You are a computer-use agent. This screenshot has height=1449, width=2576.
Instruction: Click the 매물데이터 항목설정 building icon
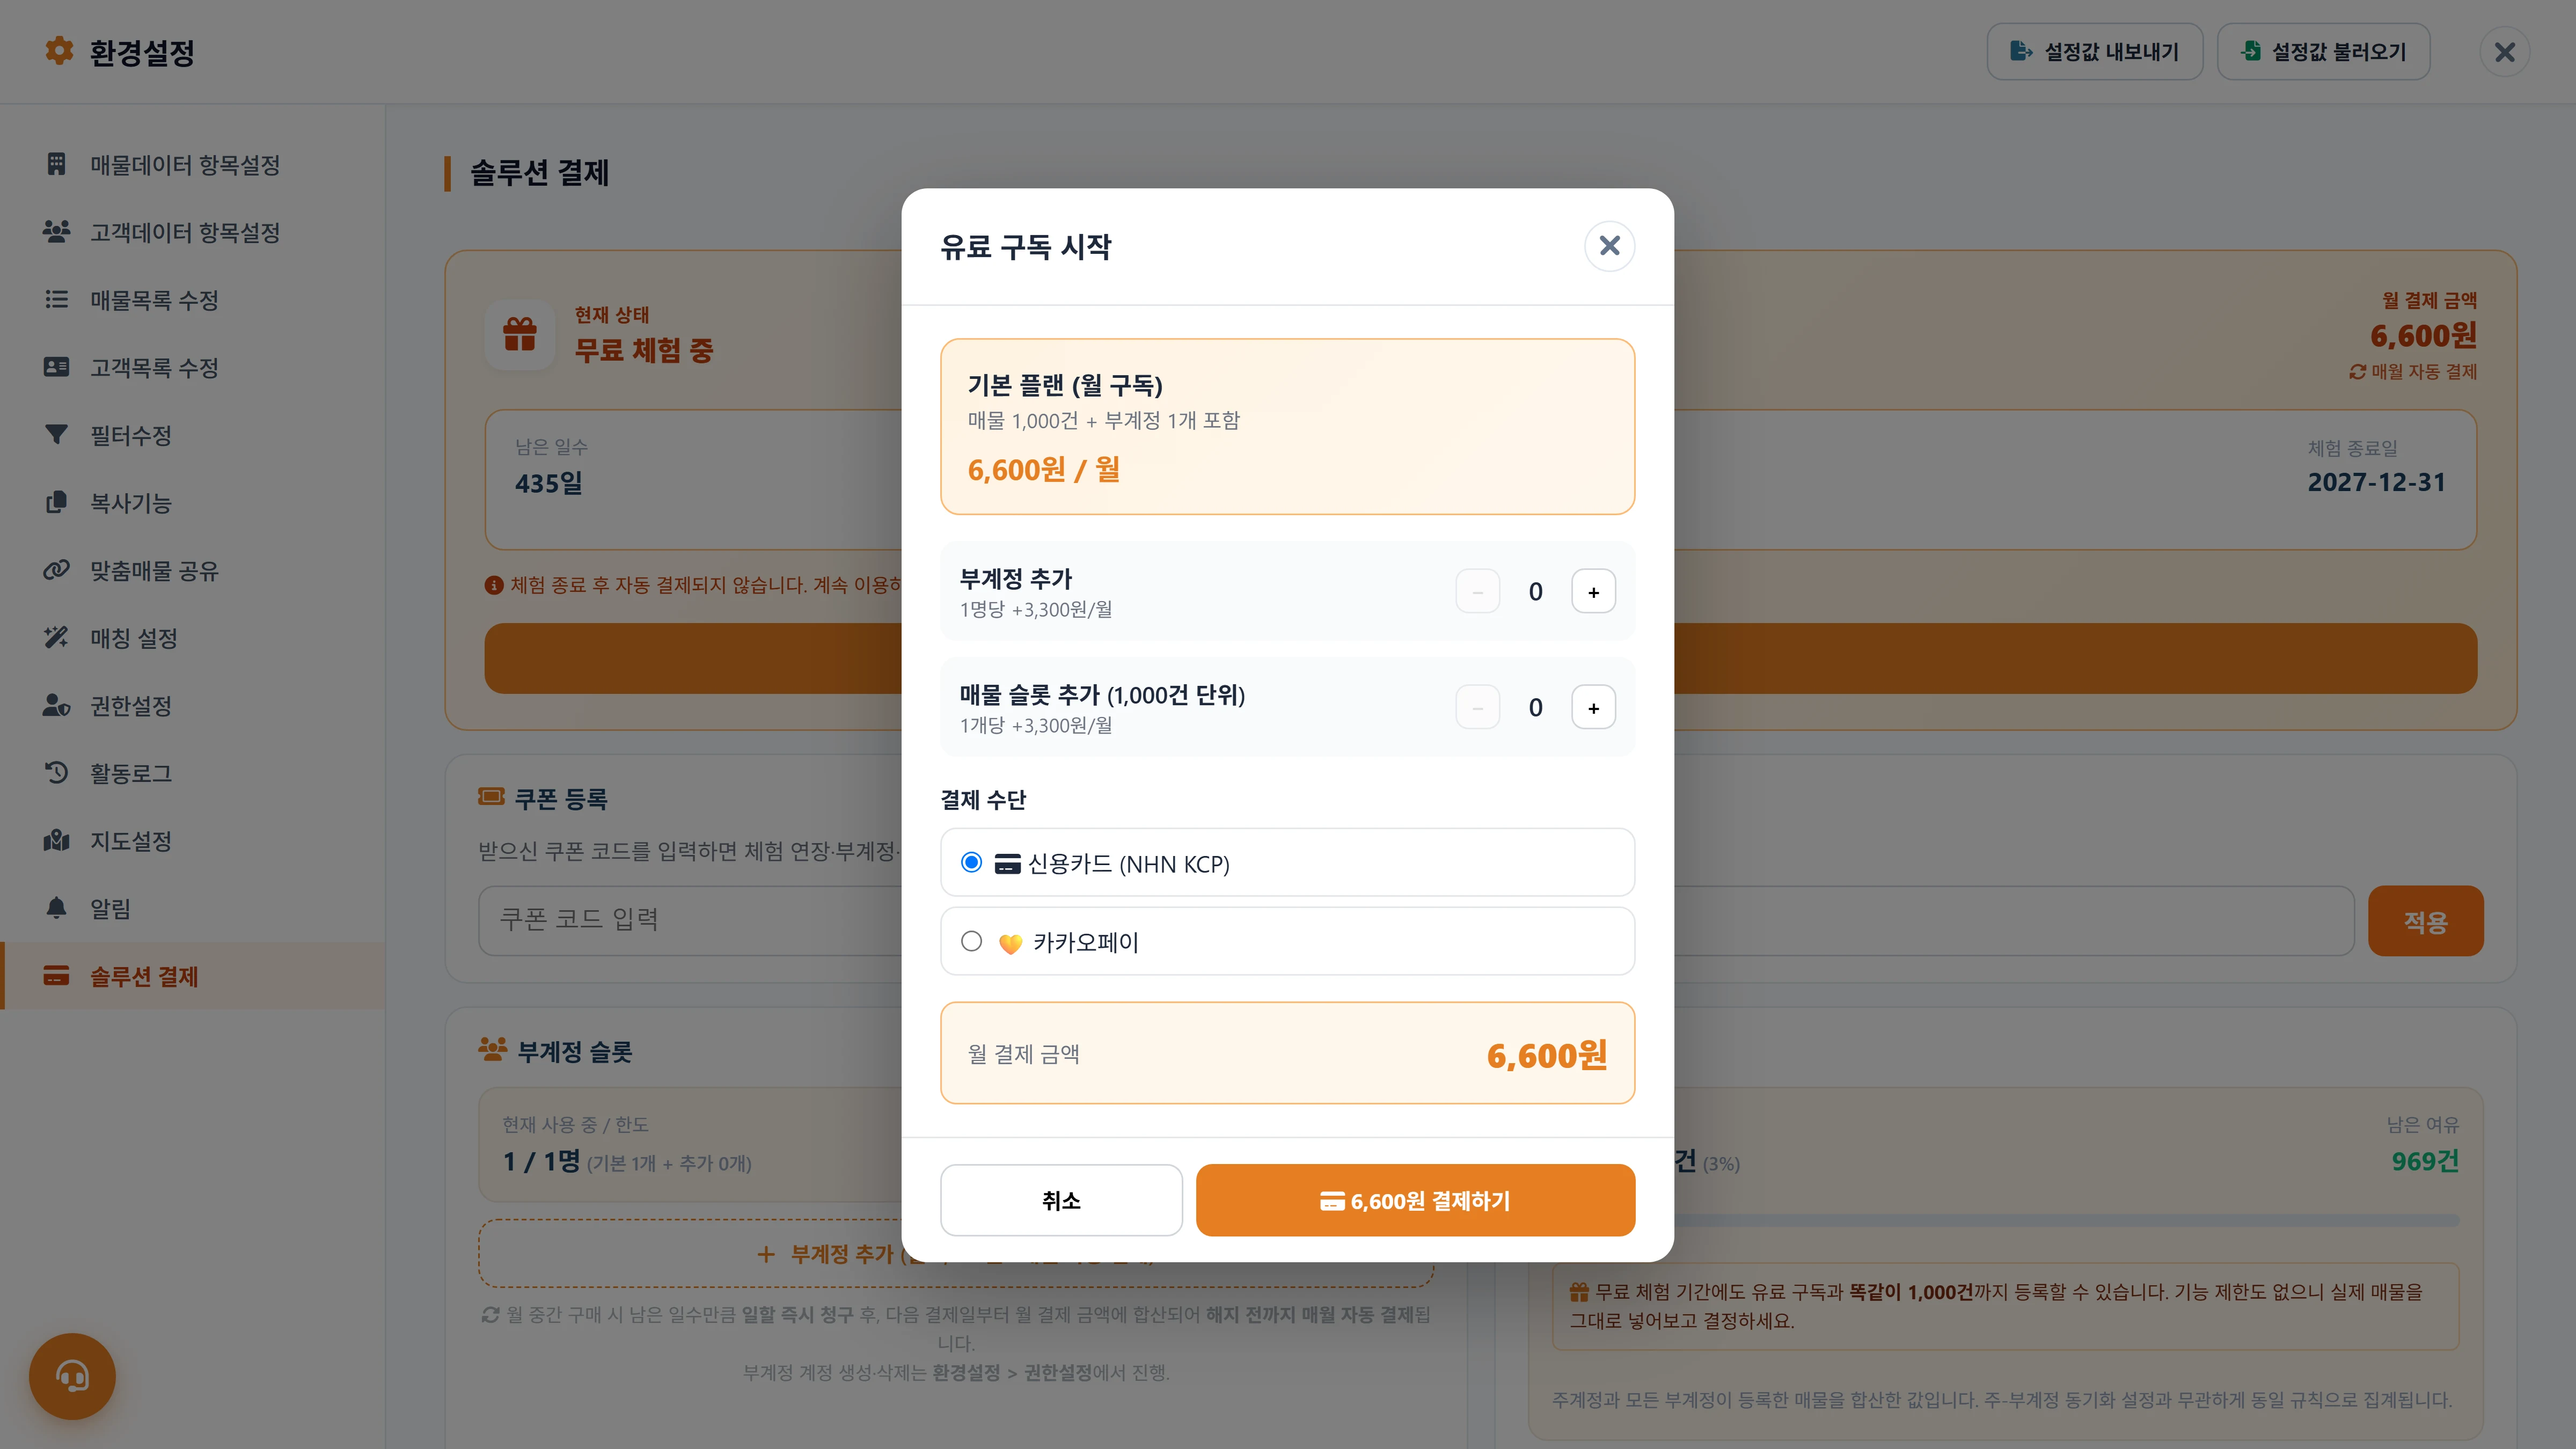[x=56, y=164]
